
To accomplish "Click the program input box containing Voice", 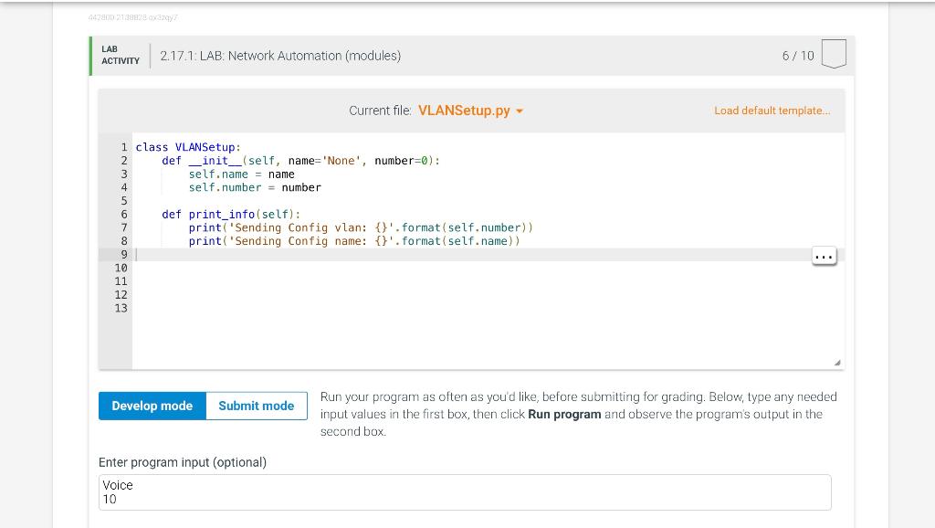I will (465, 491).
